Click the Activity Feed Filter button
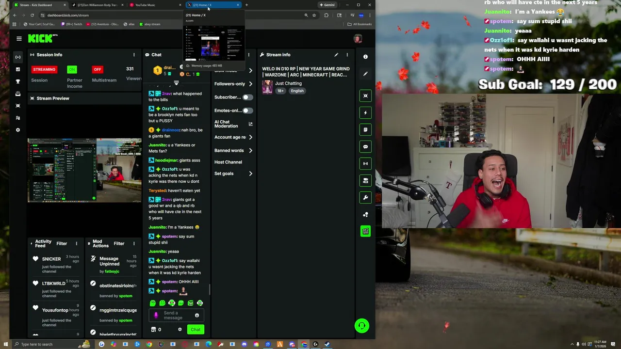The height and width of the screenshot is (349, 621). 62,243
